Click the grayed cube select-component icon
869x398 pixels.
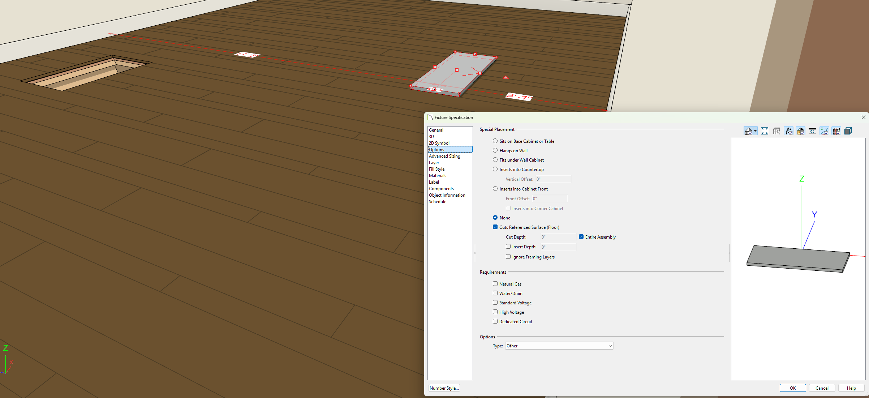coord(776,131)
